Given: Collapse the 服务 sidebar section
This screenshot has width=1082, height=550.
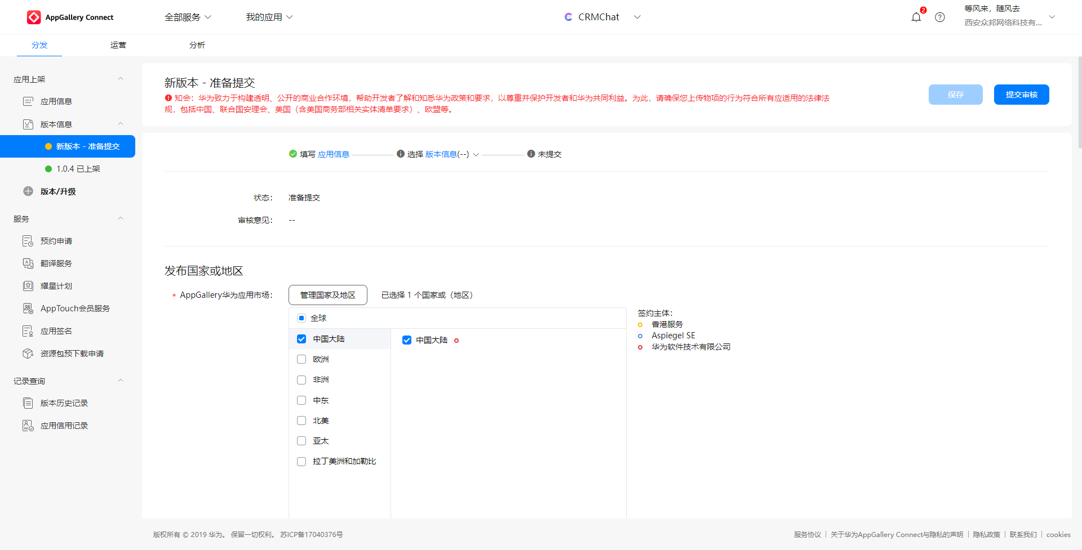Looking at the screenshot, I should click(120, 218).
